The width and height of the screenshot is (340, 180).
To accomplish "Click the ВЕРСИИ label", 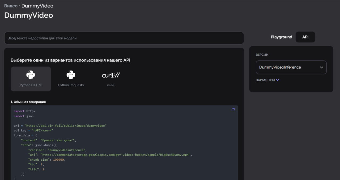I will (262, 55).
